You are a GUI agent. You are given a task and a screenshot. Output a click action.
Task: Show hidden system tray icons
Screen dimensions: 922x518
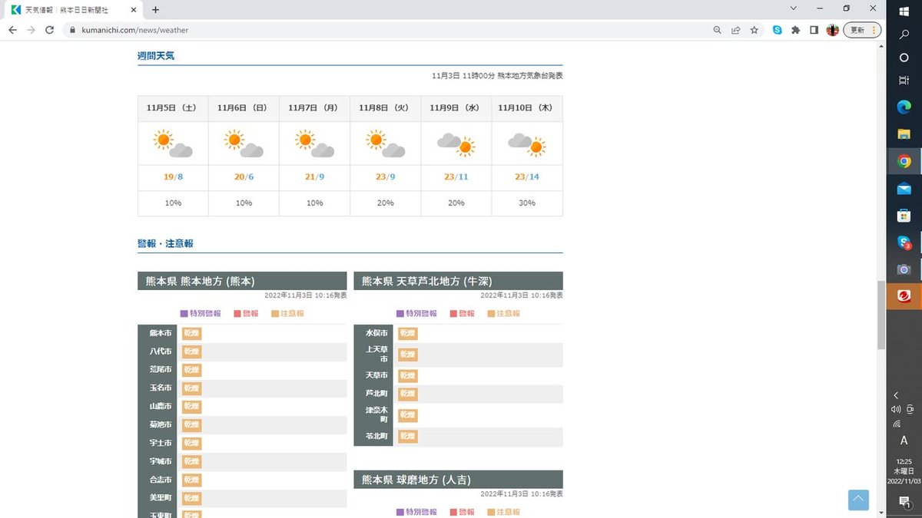tap(896, 395)
